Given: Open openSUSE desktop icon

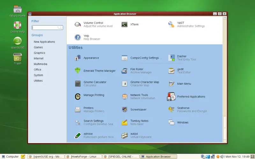Looking at the screenshot, I should (18, 41).
